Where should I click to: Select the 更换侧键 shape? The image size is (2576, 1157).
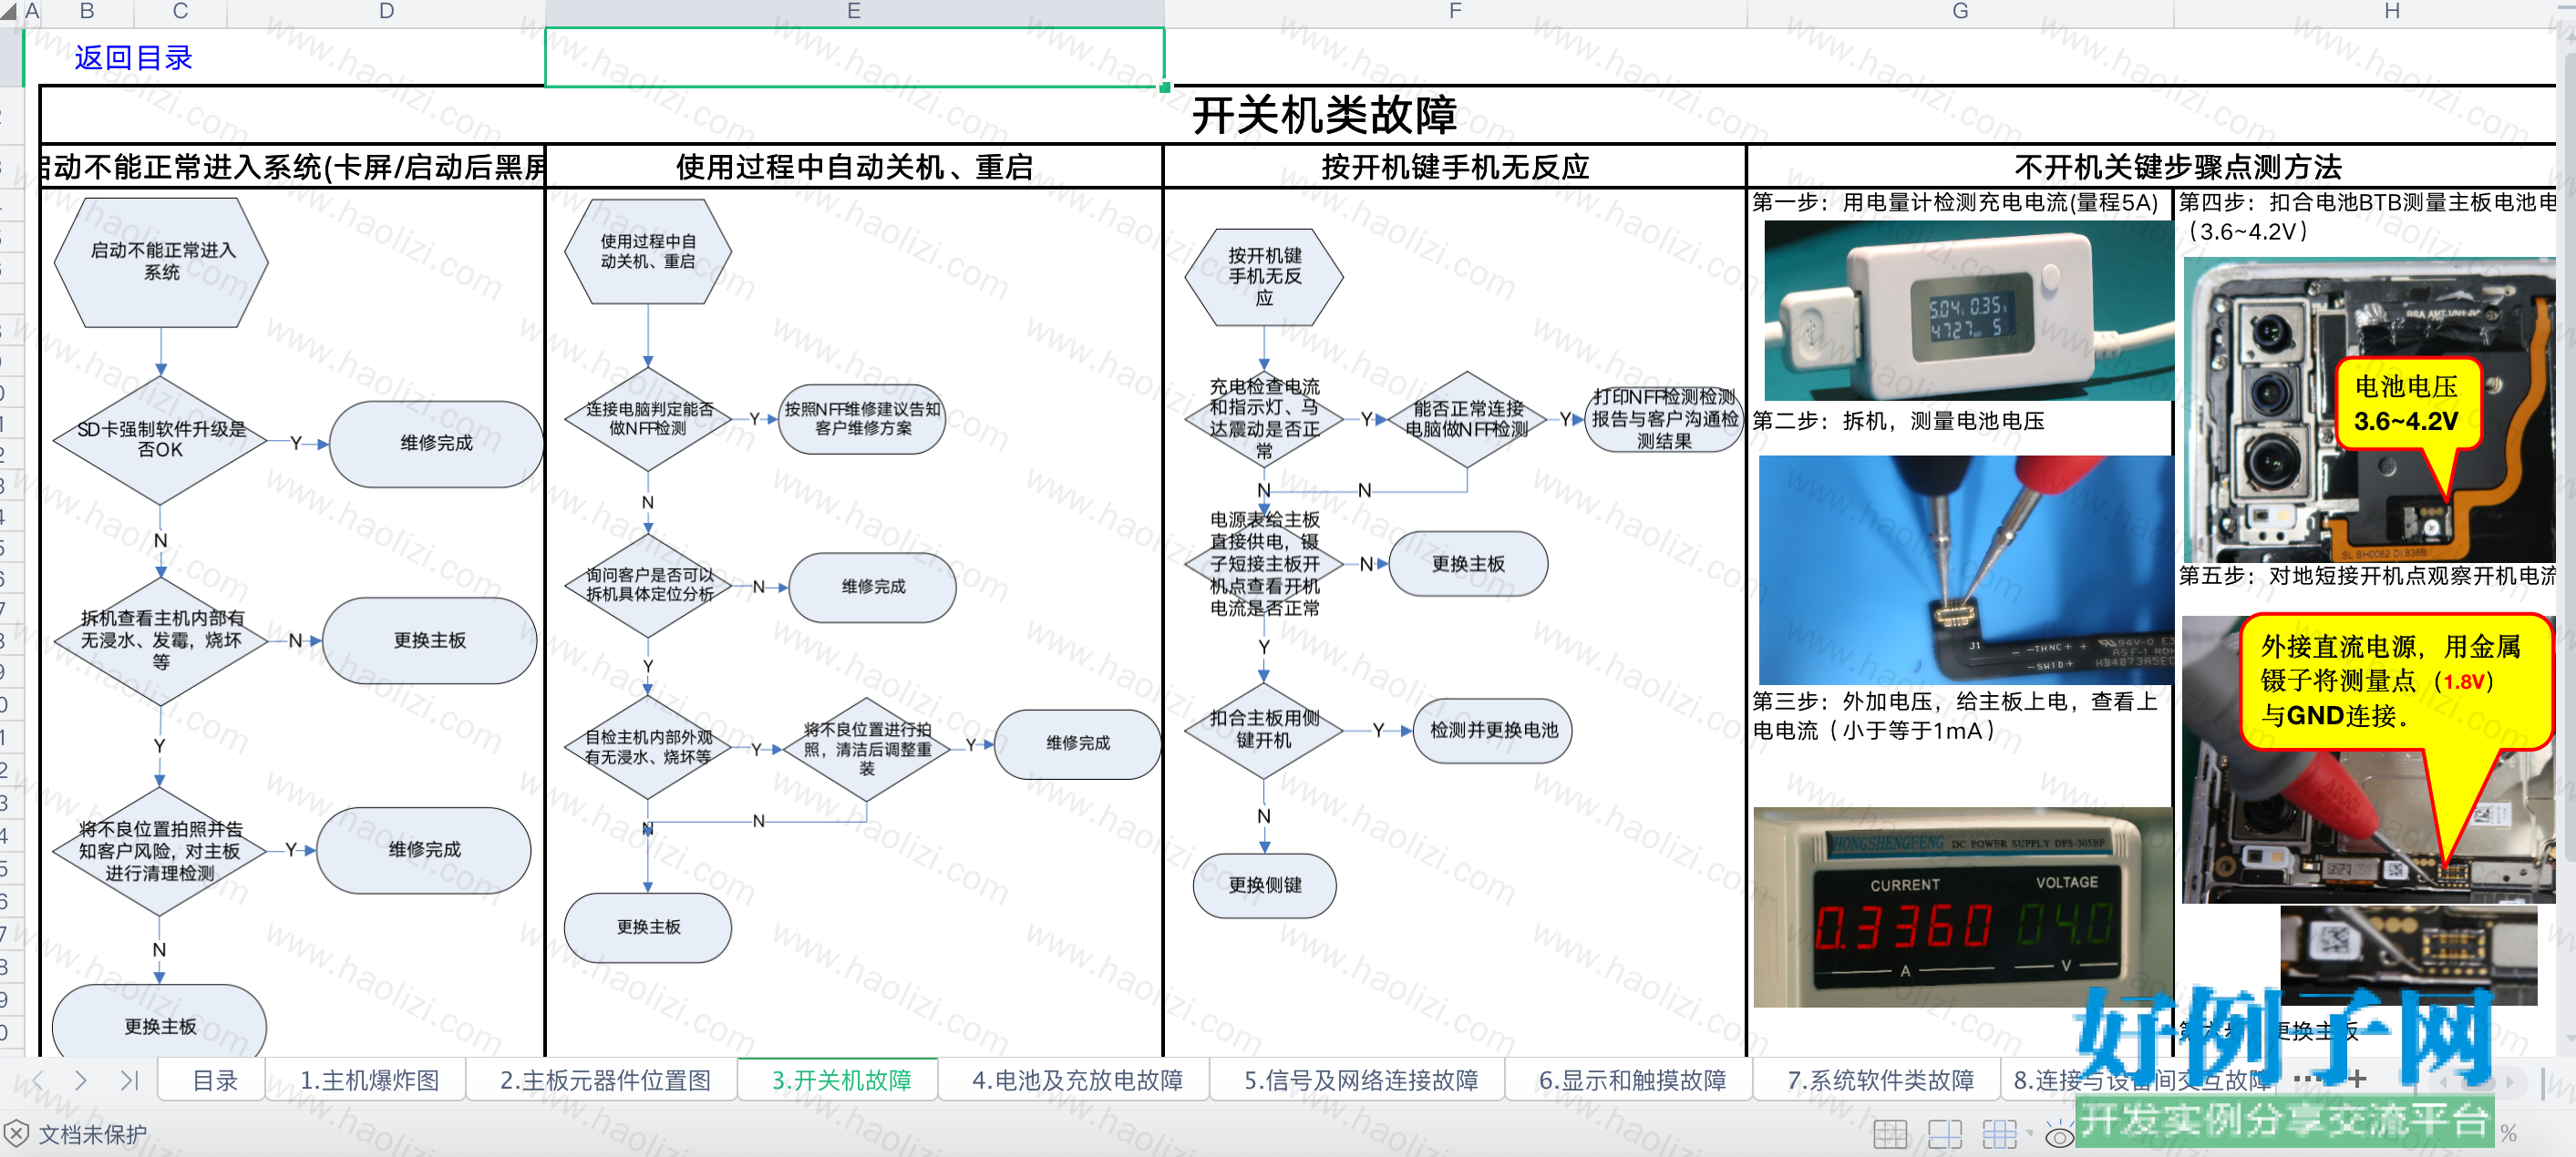[1264, 886]
